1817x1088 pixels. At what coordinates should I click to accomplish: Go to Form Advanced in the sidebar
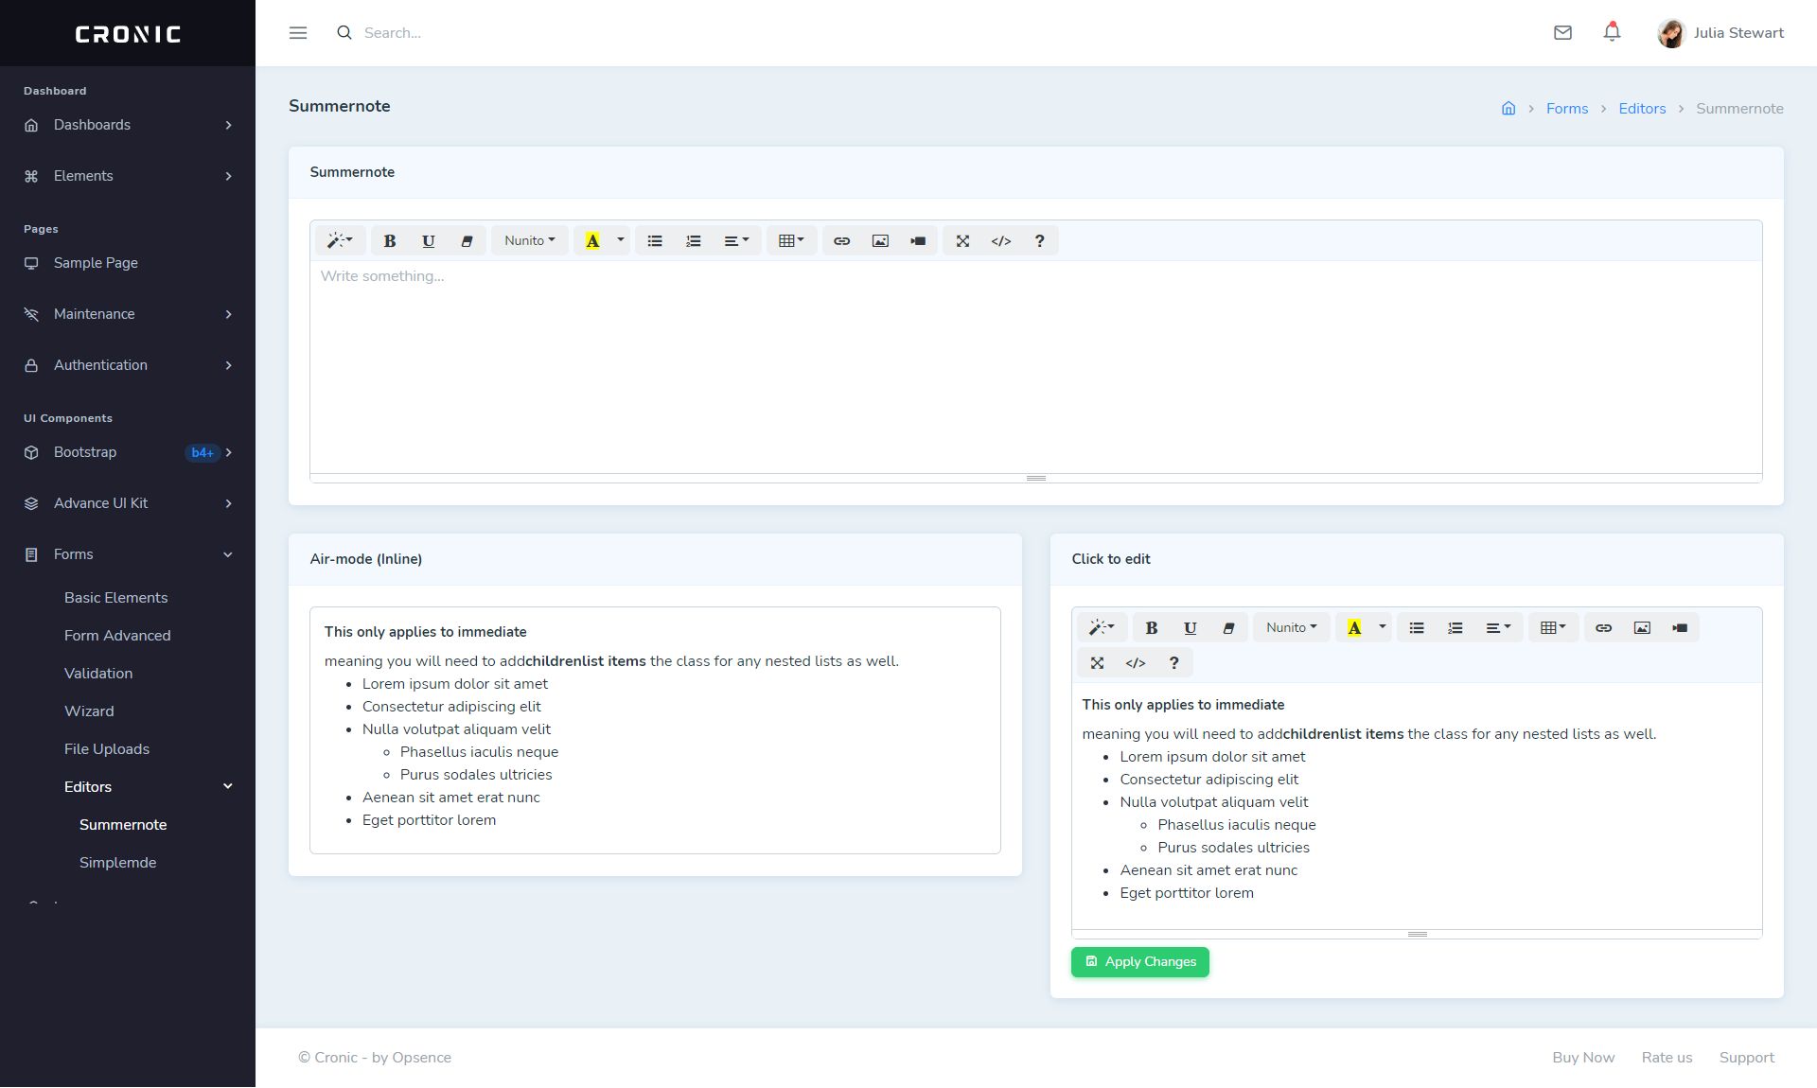tap(117, 636)
